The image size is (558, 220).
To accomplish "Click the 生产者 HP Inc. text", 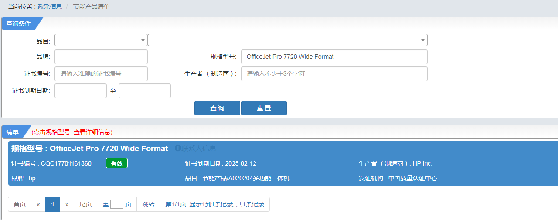I will (395, 163).
